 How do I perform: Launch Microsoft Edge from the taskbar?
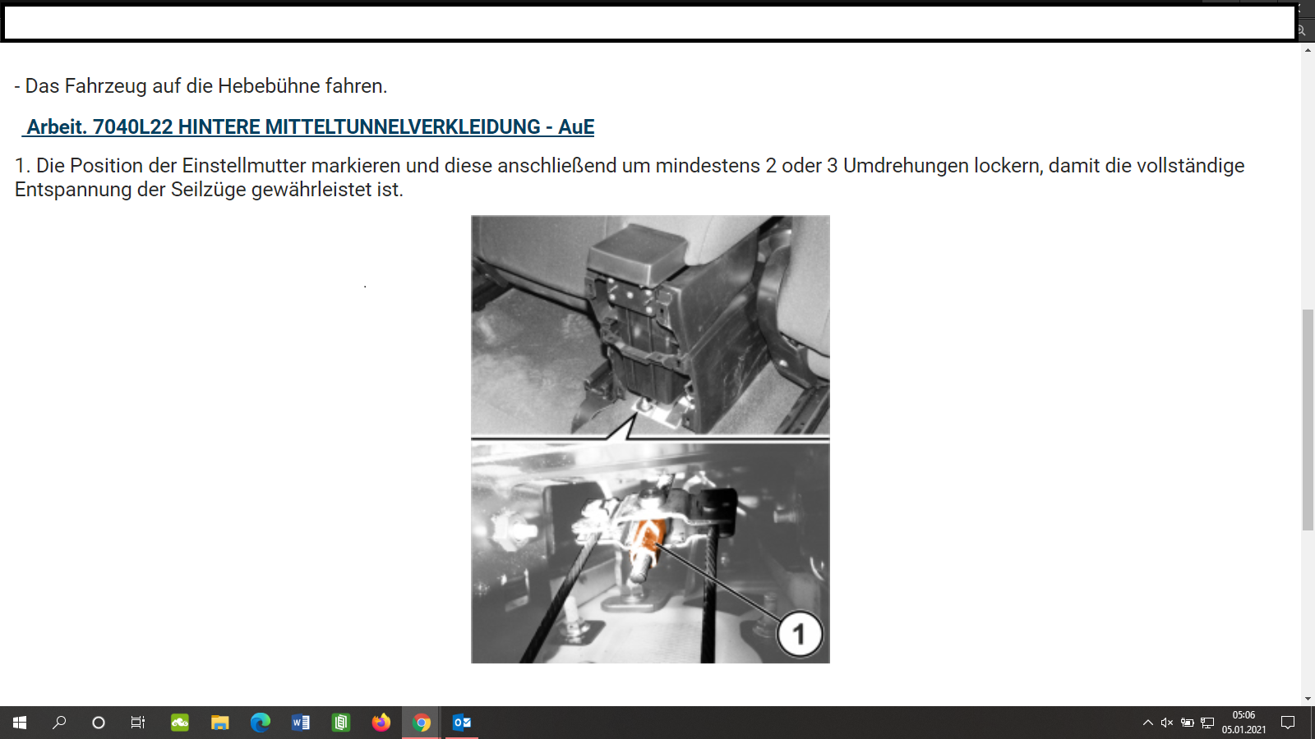[260, 723]
